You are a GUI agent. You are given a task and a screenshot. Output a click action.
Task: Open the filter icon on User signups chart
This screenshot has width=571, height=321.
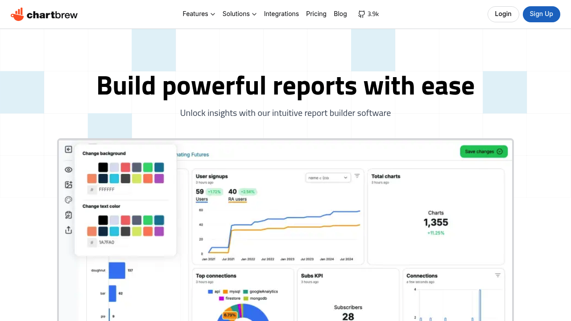(357, 176)
